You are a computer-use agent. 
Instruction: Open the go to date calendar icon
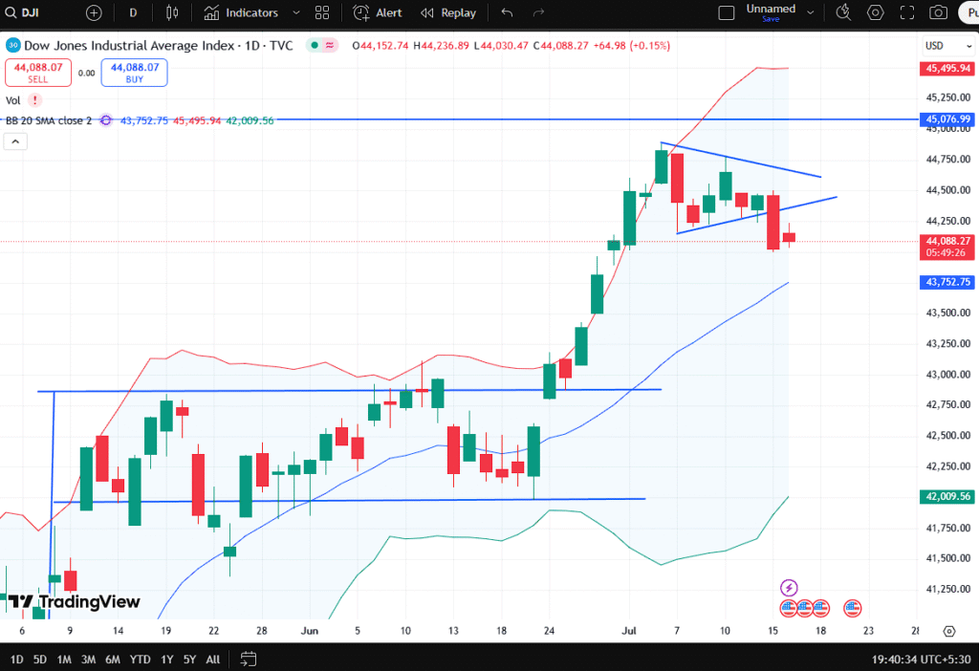pyautogui.click(x=249, y=660)
